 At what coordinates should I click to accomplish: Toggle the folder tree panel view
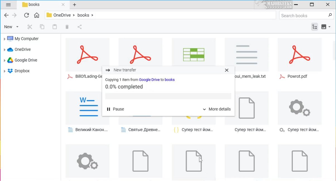315,27
